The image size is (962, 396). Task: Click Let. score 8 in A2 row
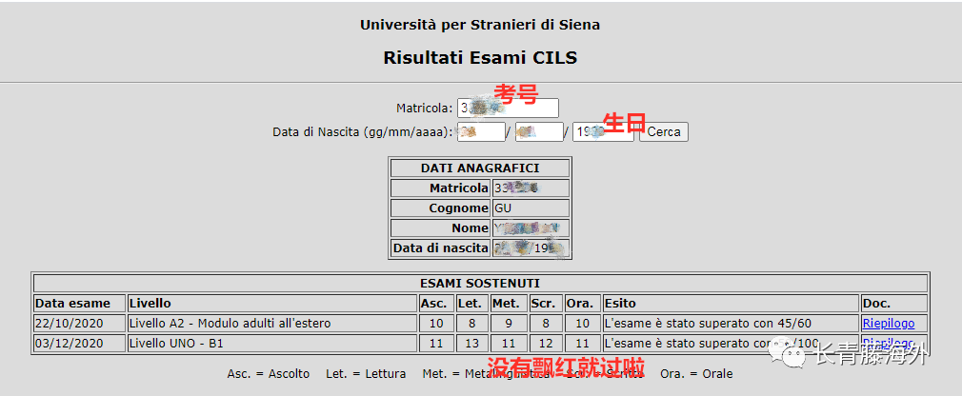pos(472,323)
